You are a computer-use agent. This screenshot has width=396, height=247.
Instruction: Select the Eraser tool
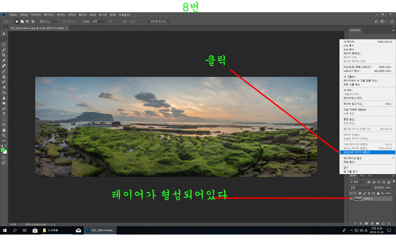pyautogui.click(x=4, y=87)
